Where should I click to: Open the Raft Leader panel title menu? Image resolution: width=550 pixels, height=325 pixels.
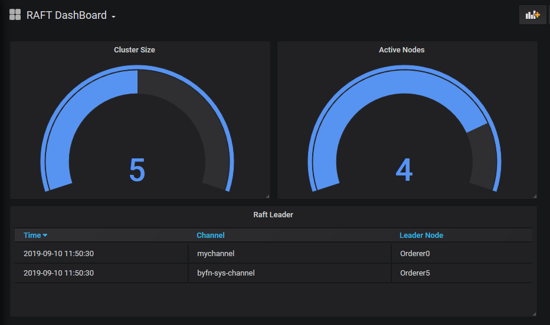tap(273, 215)
